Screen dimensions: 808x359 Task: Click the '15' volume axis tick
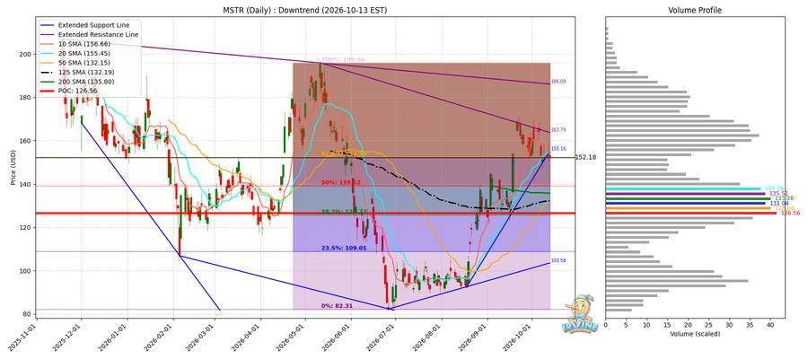(667, 325)
